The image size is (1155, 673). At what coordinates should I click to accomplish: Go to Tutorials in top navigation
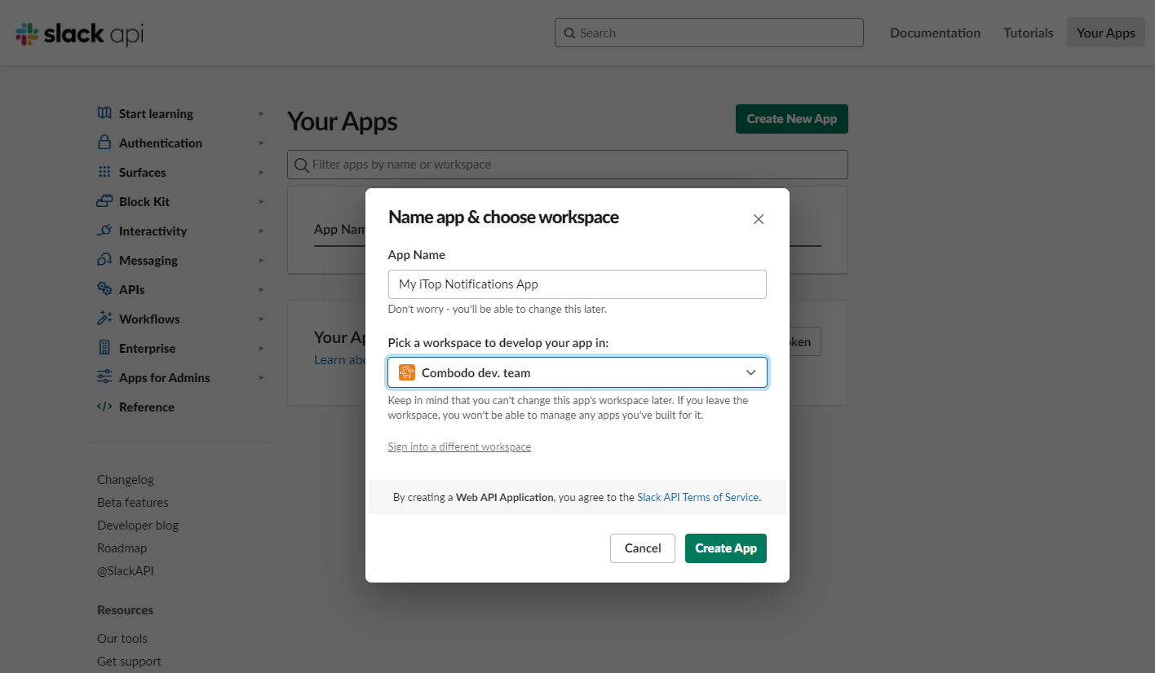click(1029, 33)
